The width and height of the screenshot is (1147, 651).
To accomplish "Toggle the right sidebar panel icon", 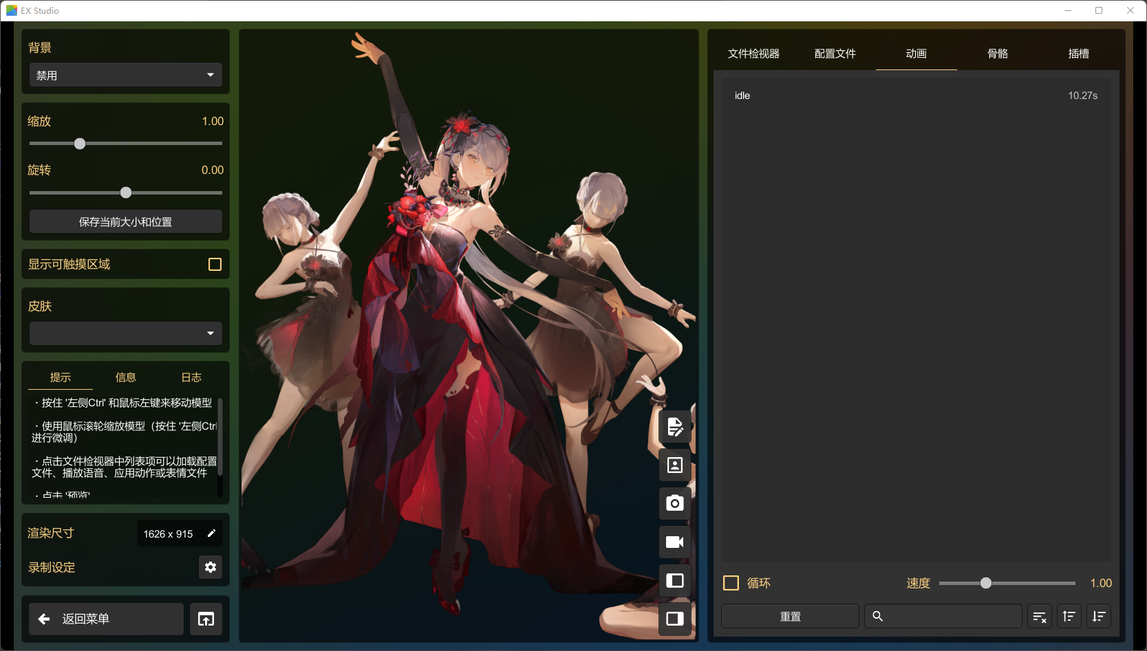I will [x=675, y=619].
